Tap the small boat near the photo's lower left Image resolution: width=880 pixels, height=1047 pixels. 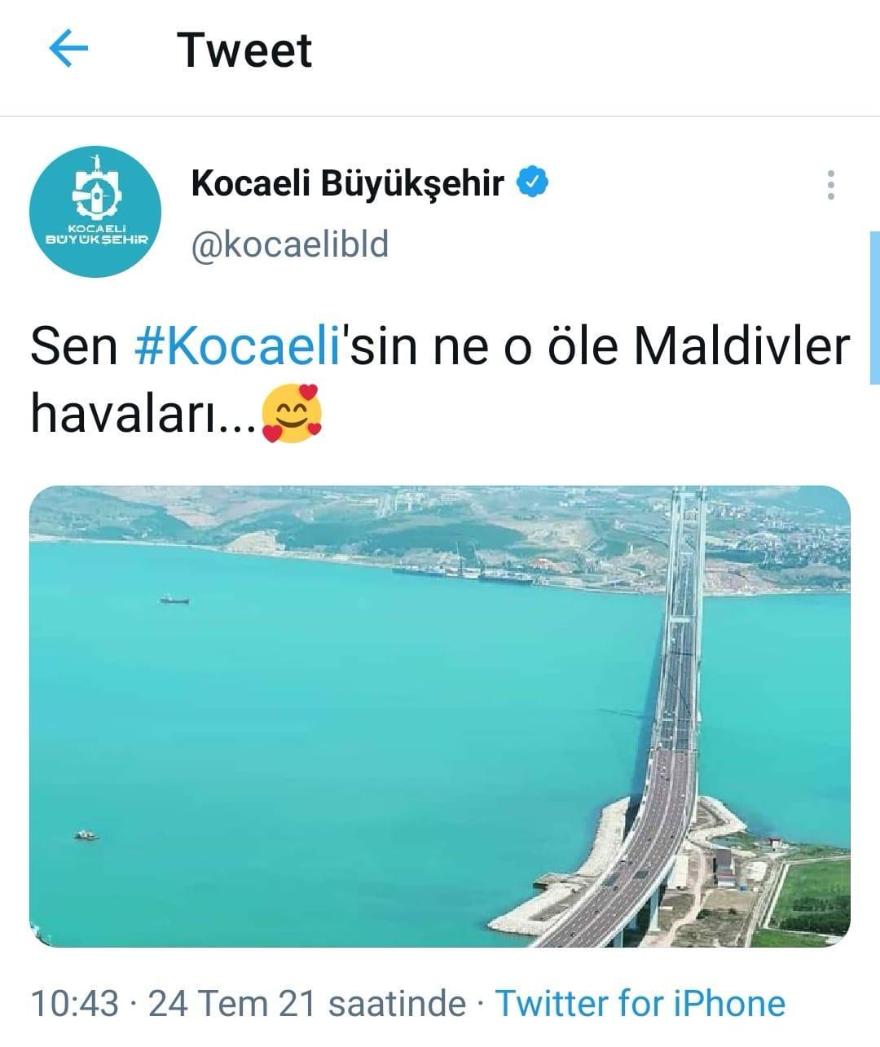click(85, 834)
